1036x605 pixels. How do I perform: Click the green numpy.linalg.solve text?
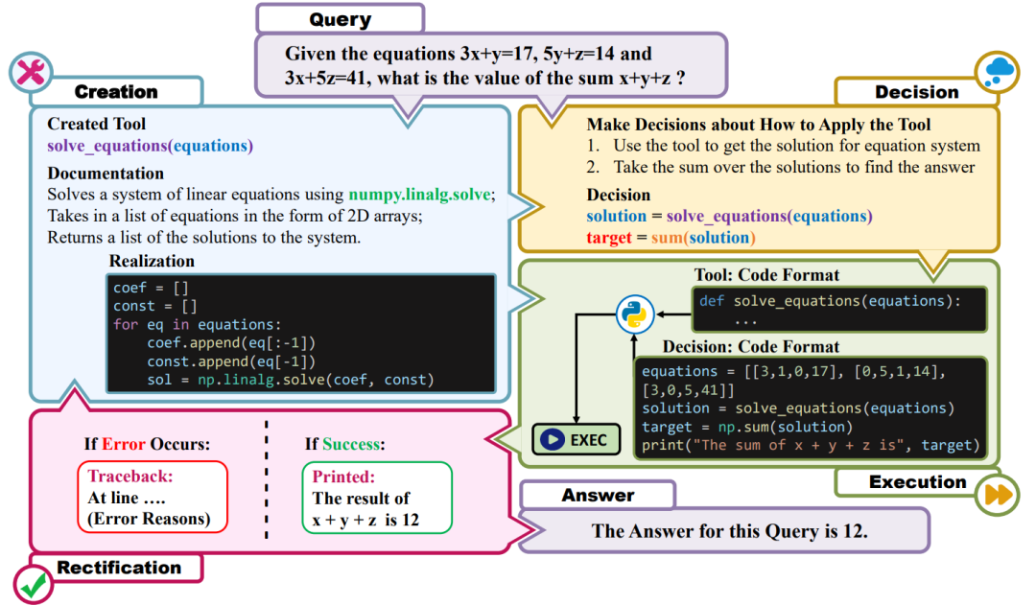tap(419, 195)
